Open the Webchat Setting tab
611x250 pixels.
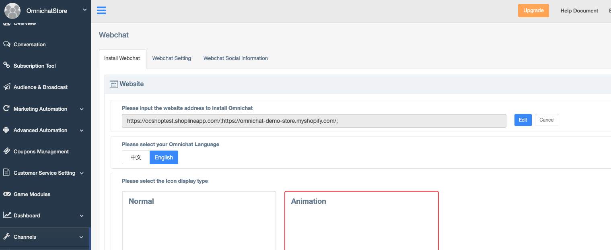tap(172, 58)
